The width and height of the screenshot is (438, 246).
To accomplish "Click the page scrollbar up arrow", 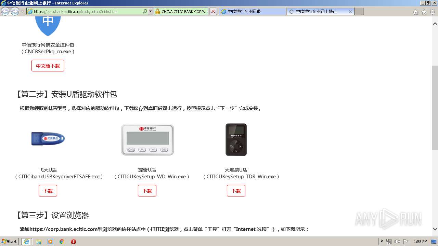I will [435, 24].
